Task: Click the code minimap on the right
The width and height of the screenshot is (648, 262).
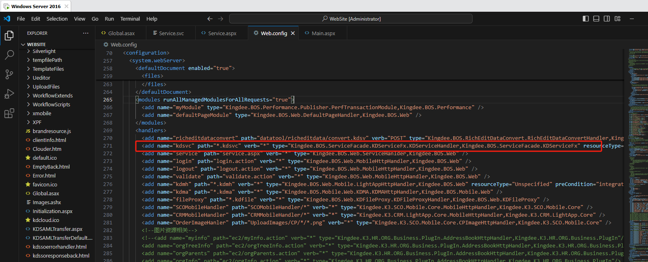Action: click(x=637, y=155)
